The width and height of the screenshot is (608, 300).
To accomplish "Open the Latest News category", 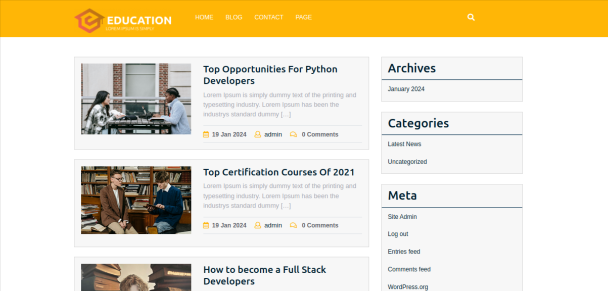I will click(x=404, y=144).
